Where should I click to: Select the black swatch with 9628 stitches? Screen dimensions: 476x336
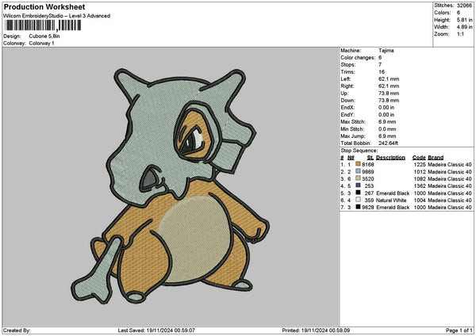click(358, 206)
